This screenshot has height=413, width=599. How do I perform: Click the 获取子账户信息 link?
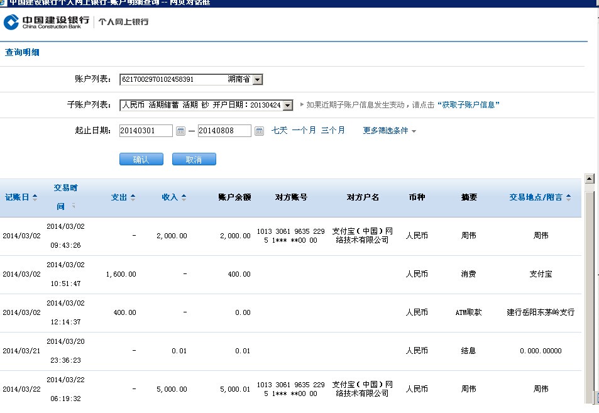[x=468, y=105]
